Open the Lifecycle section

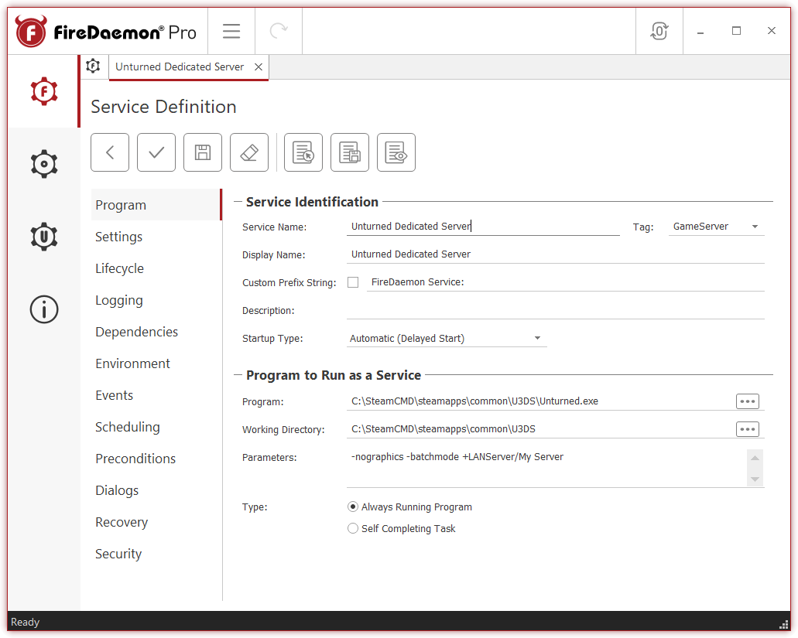pos(156,268)
